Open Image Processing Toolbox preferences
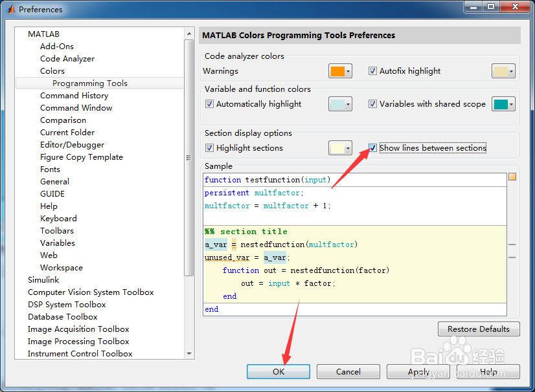 tap(78, 341)
